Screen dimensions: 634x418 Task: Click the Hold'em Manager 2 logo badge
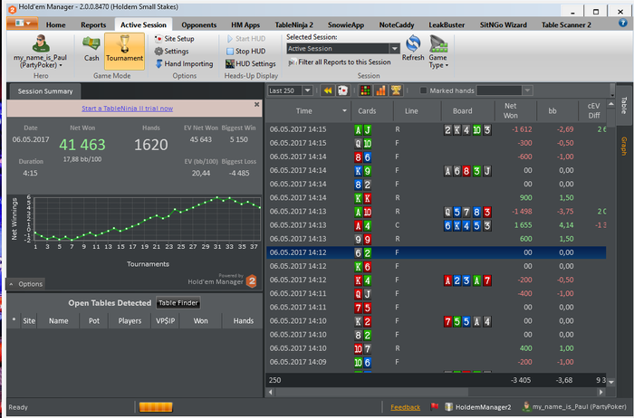tap(251, 280)
